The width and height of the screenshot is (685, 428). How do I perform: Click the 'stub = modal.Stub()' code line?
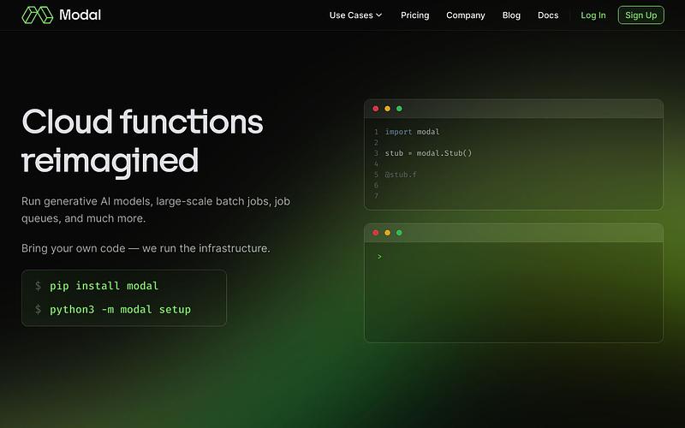click(428, 153)
